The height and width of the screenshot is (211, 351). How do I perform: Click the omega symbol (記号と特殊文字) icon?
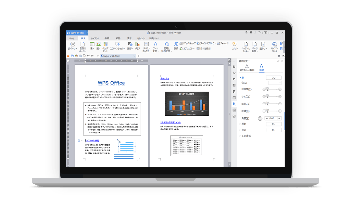(x=167, y=44)
